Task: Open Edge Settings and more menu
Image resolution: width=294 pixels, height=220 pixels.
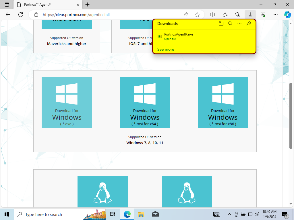Action: point(275,15)
